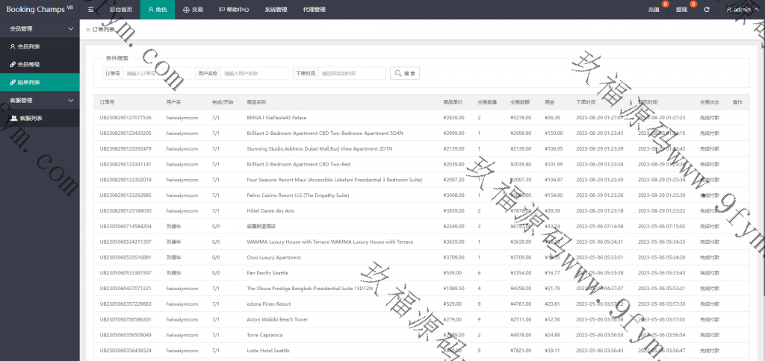The width and height of the screenshot is (765, 361).
Task: Open the 代理管理 top menu
Action: click(315, 10)
